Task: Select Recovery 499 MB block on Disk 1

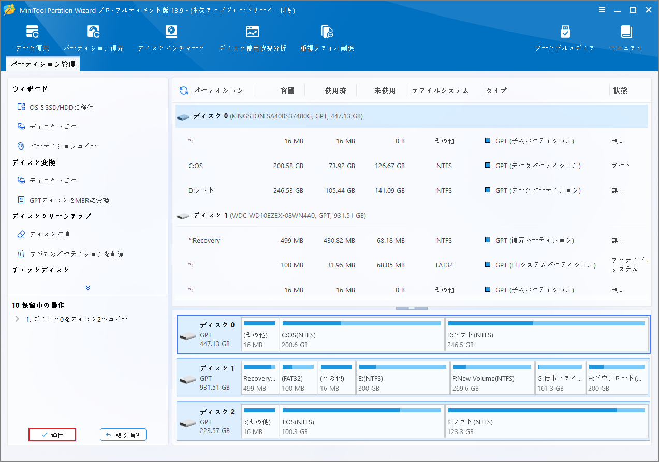Action: [x=260, y=378]
